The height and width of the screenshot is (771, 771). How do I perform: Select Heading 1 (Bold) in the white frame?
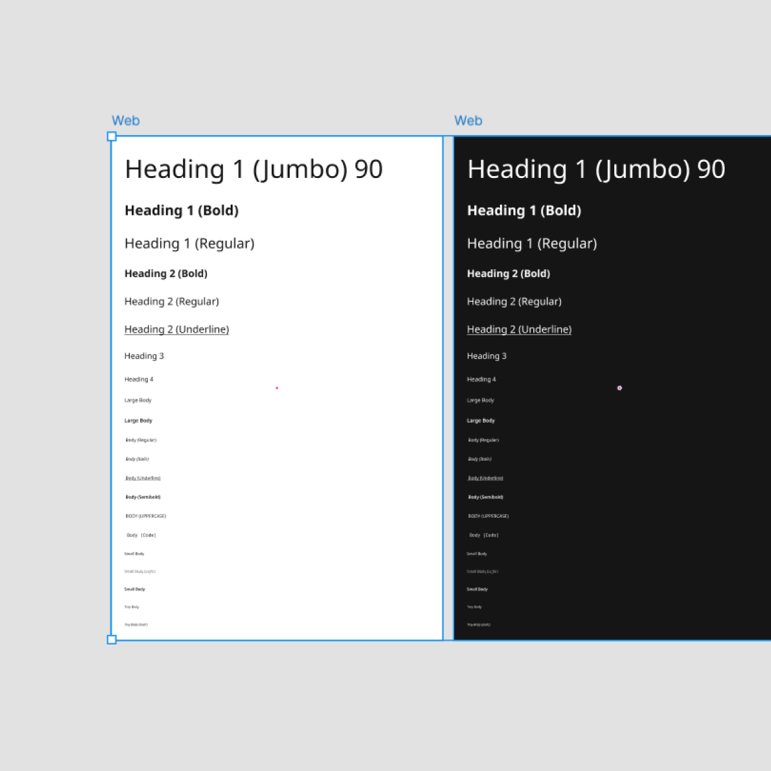click(x=182, y=211)
